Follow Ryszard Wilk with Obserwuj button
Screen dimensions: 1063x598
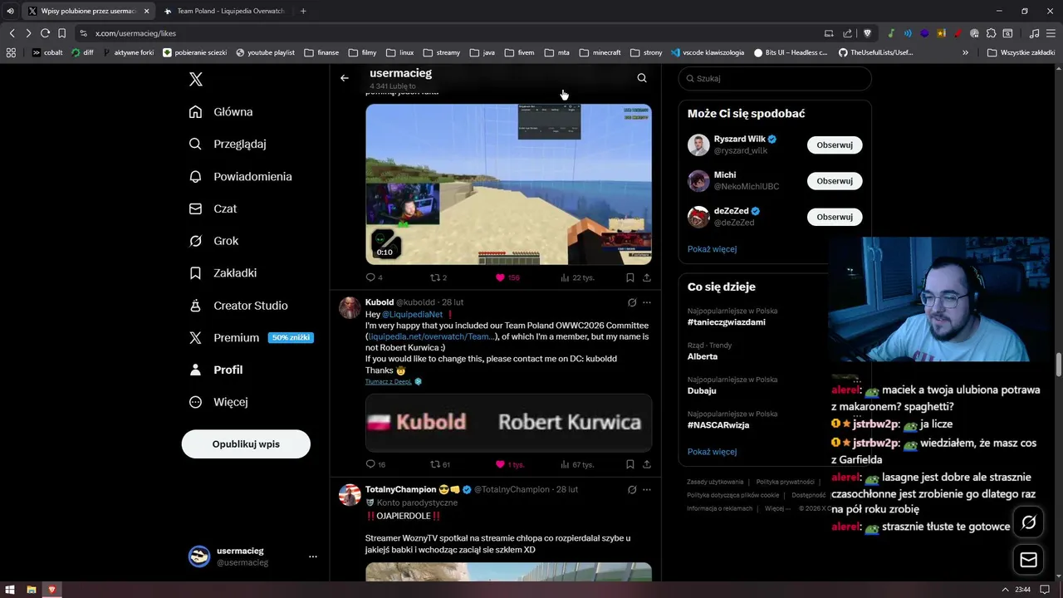coord(835,145)
